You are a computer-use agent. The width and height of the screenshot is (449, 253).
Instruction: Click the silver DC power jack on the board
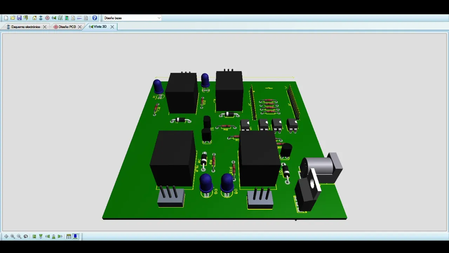click(322, 168)
